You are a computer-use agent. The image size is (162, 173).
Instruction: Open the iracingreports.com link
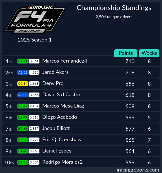[x=138, y=170]
